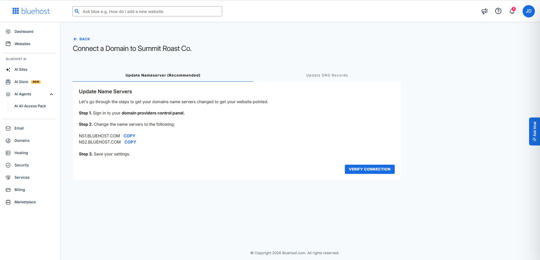
Task: Click the NS2.BLUEHOST.COM text
Action: 100,142
